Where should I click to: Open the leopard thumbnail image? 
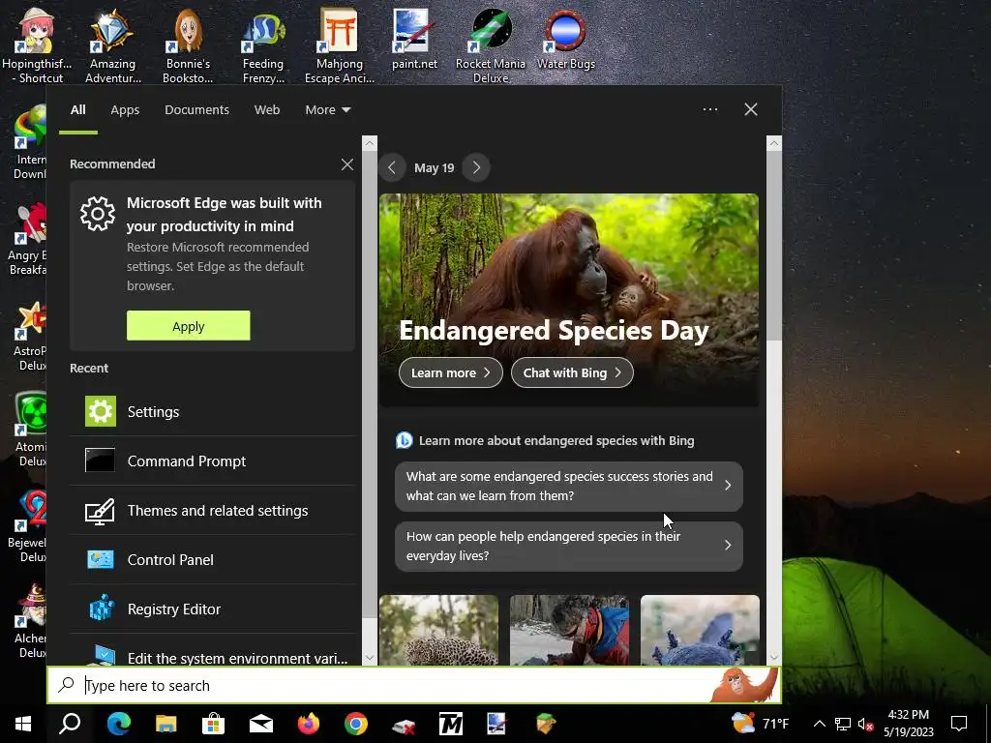coord(438,630)
